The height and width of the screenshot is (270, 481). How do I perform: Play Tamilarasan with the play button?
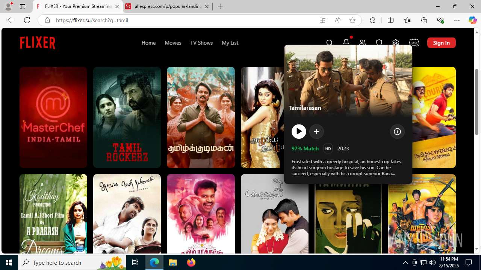click(x=299, y=132)
